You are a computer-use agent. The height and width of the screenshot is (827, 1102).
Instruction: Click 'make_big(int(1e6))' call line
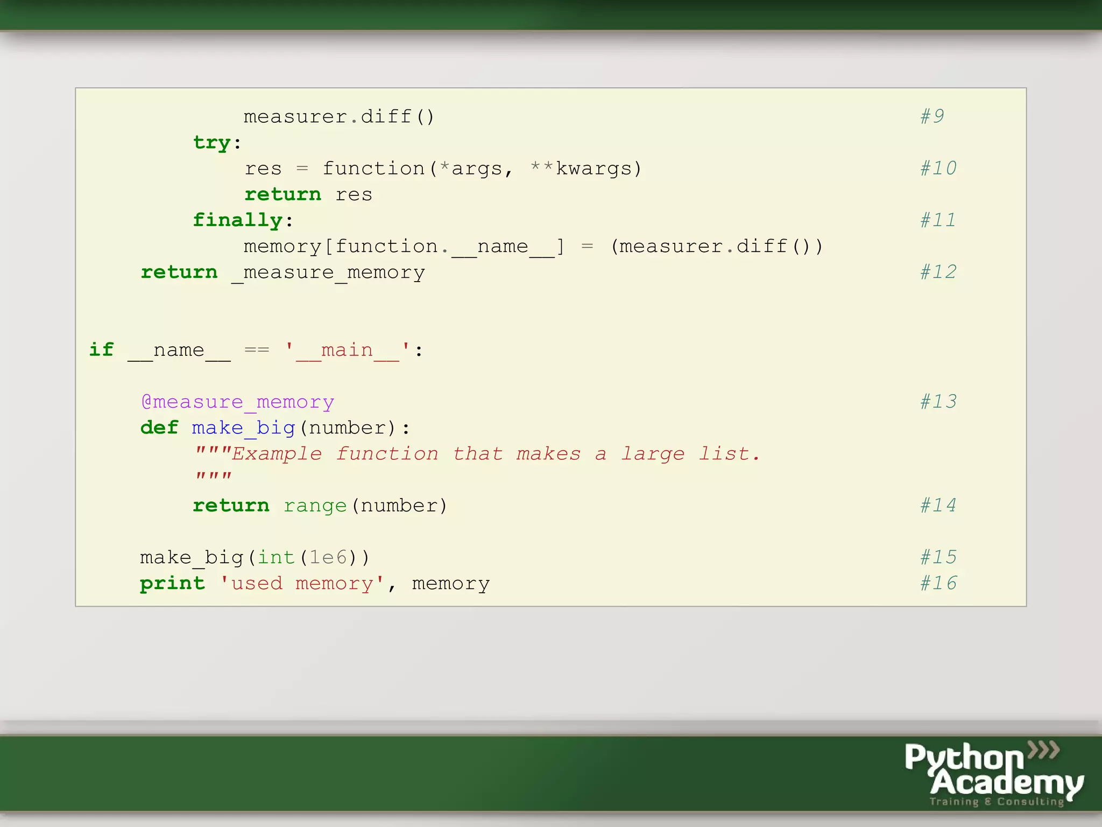tap(255, 558)
